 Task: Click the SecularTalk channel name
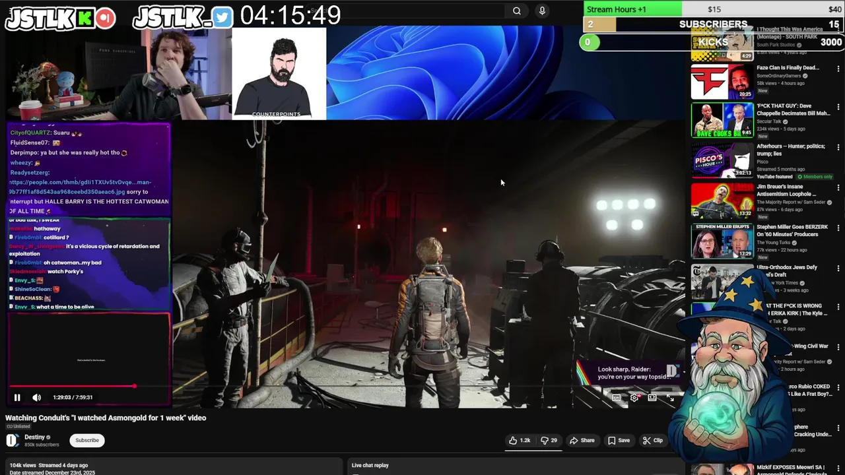click(770, 121)
